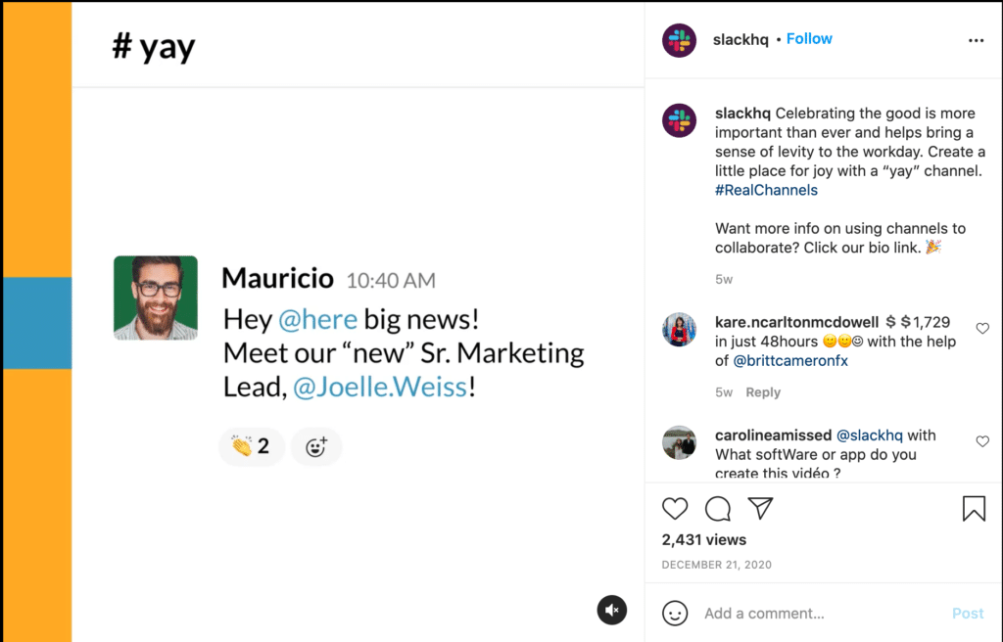Like the post with the heart icon

click(x=675, y=509)
